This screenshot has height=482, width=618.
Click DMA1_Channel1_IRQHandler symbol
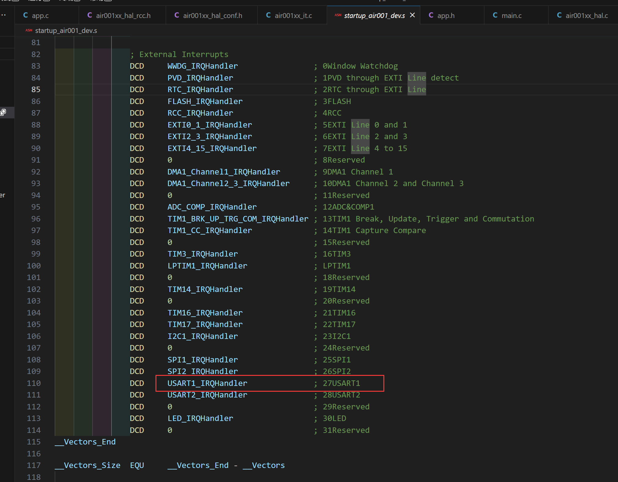pos(224,172)
